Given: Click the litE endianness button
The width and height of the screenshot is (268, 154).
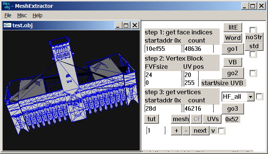Looking at the screenshot, I should pyautogui.click(x=233, y=28).
